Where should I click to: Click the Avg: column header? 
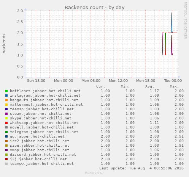click(150, 86)
